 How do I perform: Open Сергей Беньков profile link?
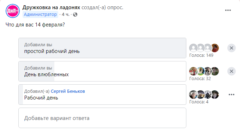[68, 91]
